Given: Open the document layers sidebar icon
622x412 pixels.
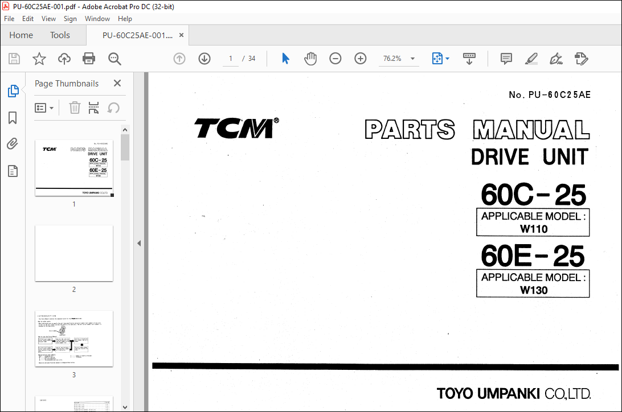Looking at the screenshot, I should point(13,171).
